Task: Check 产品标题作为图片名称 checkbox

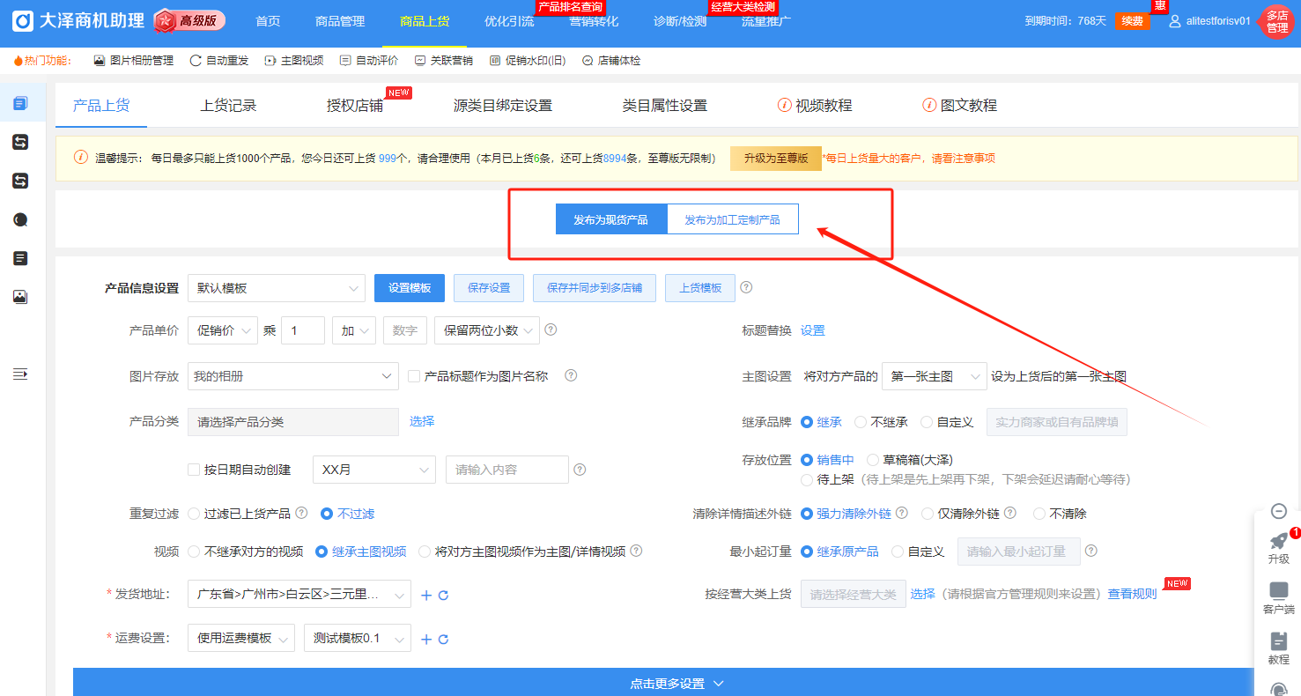Action: 414,376
